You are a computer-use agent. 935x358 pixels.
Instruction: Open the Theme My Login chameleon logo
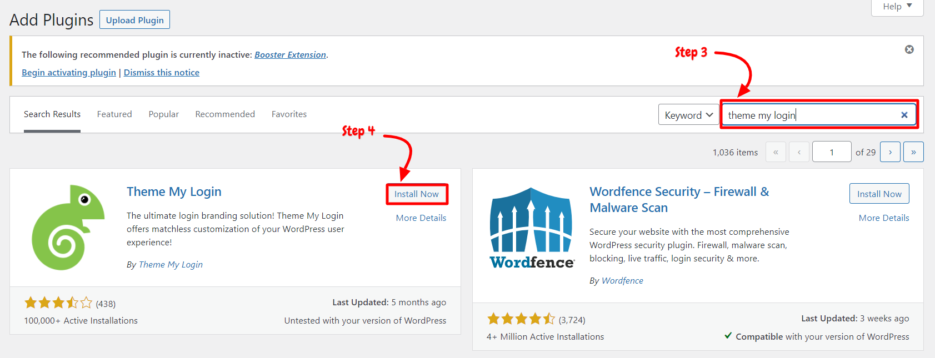(x=68, y=228)
